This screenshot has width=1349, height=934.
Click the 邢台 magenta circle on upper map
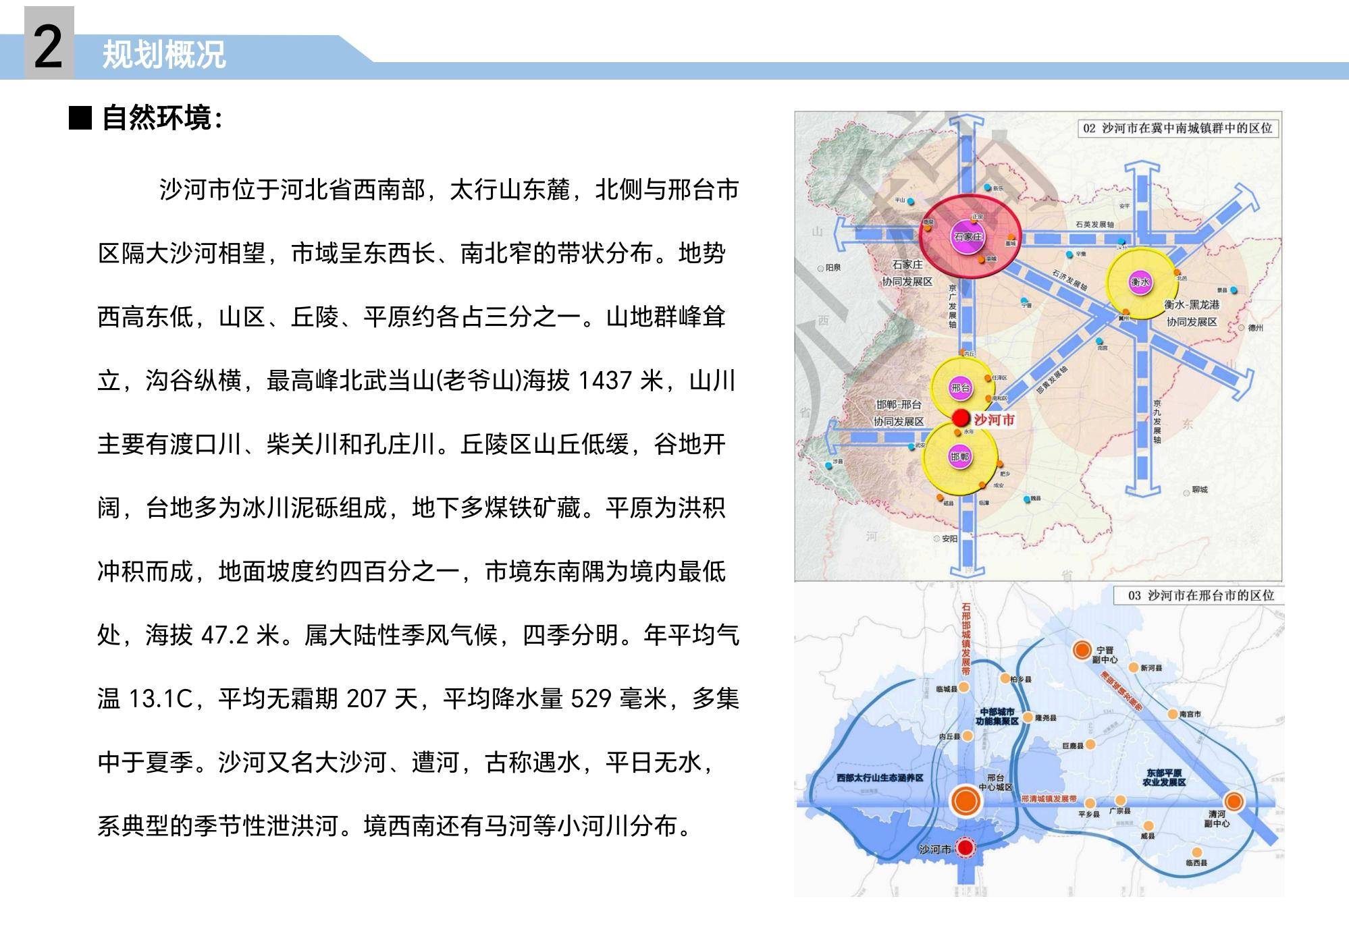pyautogui.click(x=961, y=387)
